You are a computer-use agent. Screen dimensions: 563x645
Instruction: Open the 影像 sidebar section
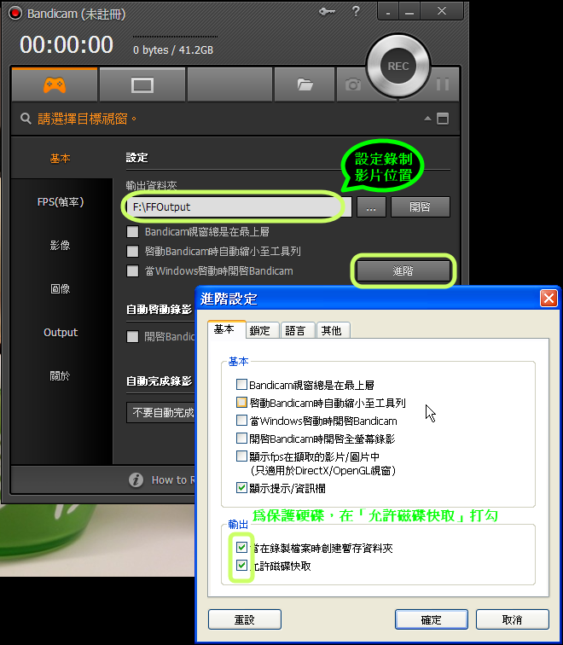[x=61, y=246]
